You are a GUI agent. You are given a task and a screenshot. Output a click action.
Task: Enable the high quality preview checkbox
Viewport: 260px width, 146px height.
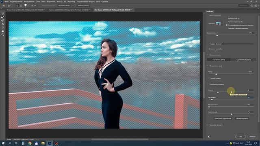pos(227,28)
